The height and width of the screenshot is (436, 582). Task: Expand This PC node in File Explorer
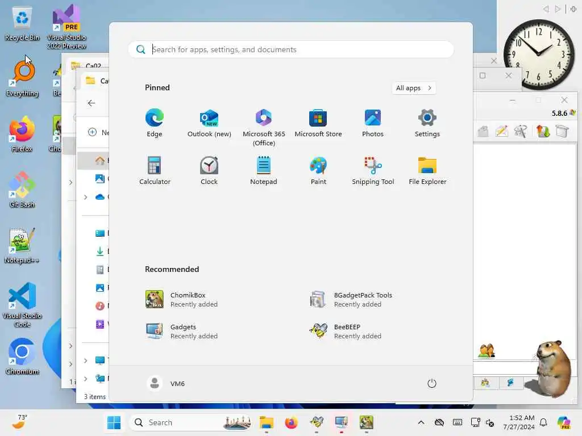coord(86,360)
